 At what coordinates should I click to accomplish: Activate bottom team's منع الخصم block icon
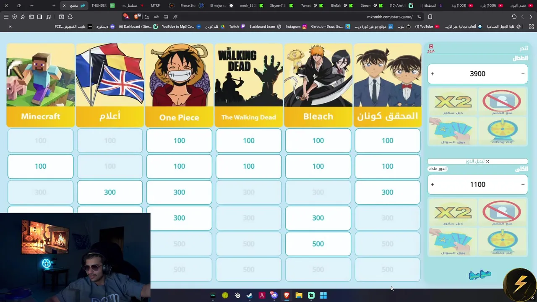(502, 213)
